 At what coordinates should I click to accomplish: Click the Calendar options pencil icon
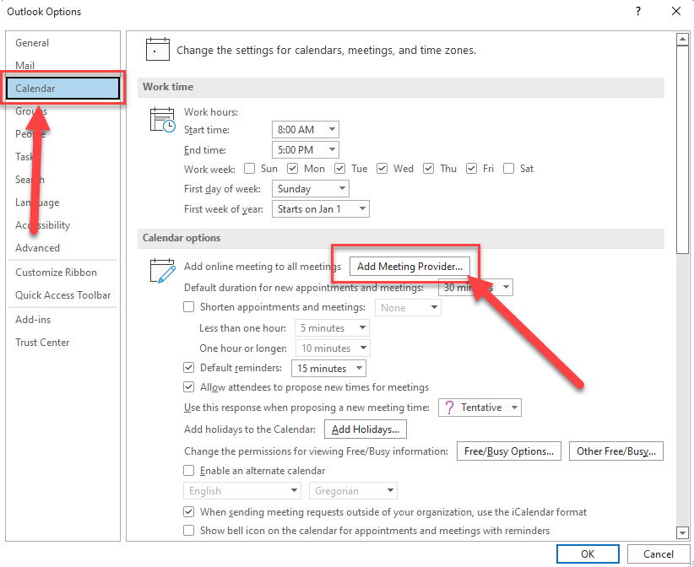[x=162, y=271]
